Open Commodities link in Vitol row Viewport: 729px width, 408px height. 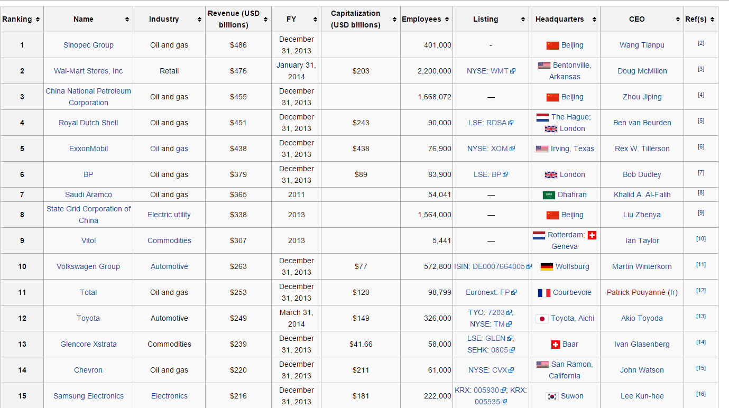point(169,240)
